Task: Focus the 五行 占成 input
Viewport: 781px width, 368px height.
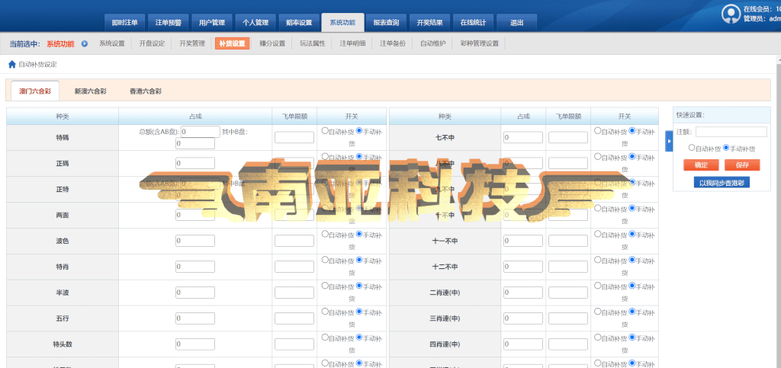Action: tap(195, 318)
